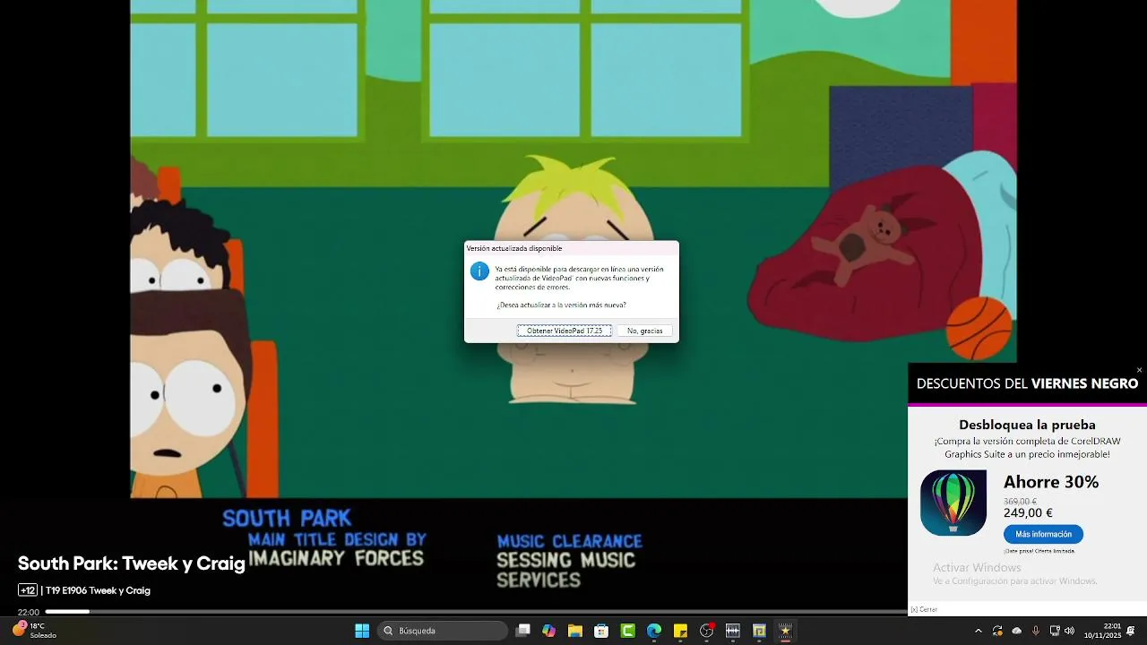Switch to OBS Studio in the taskbar
1147x645 pixels.
point(707,631)
